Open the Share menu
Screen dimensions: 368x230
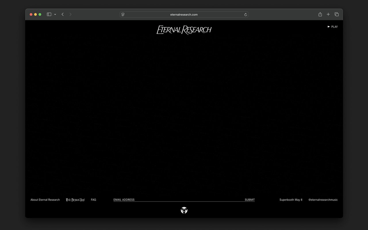click(320, 14)
